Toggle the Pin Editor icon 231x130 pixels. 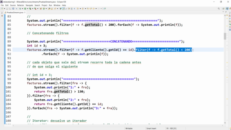[105, 9]
